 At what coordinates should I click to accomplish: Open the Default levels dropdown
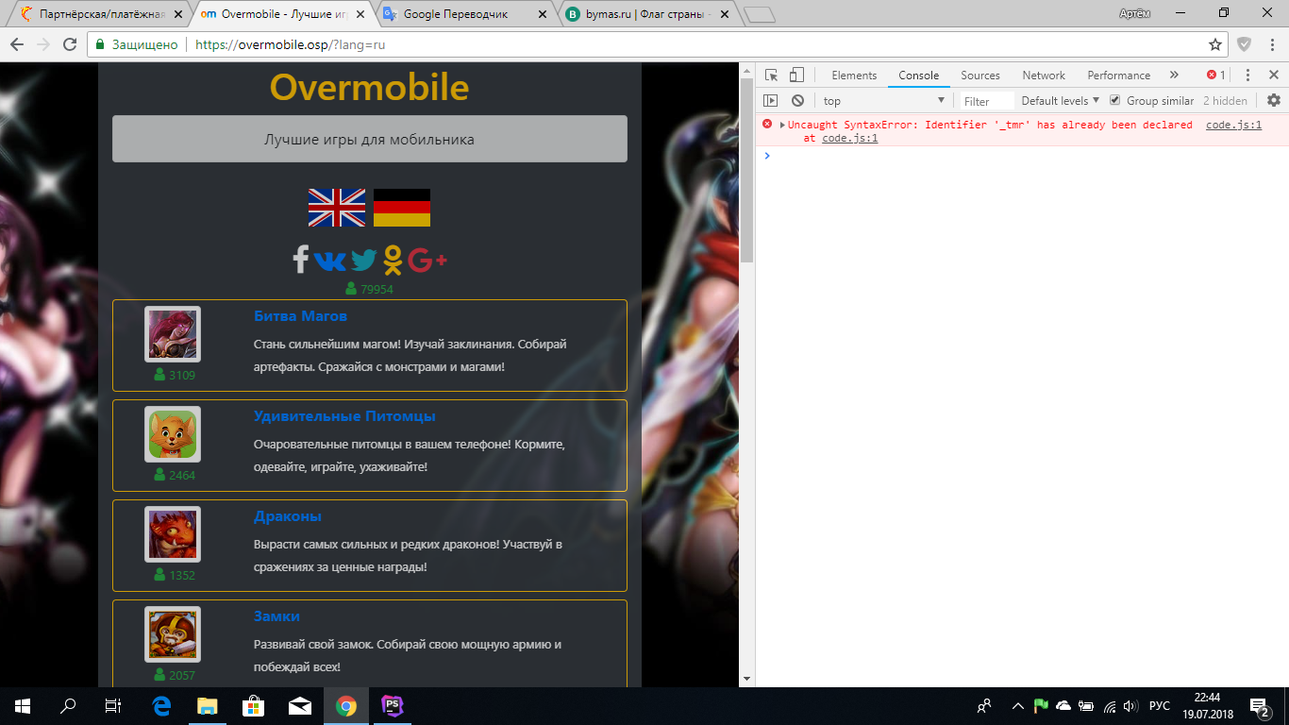pos(1060,101)
